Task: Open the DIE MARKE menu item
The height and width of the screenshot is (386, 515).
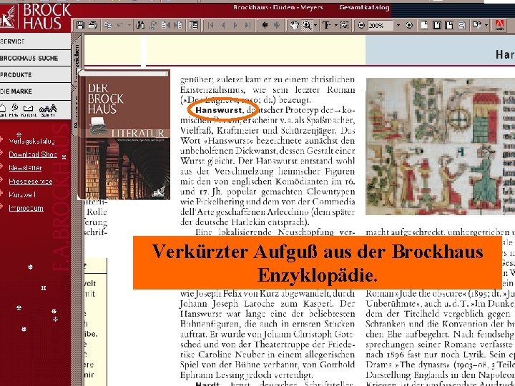Action: coord(35,91)
